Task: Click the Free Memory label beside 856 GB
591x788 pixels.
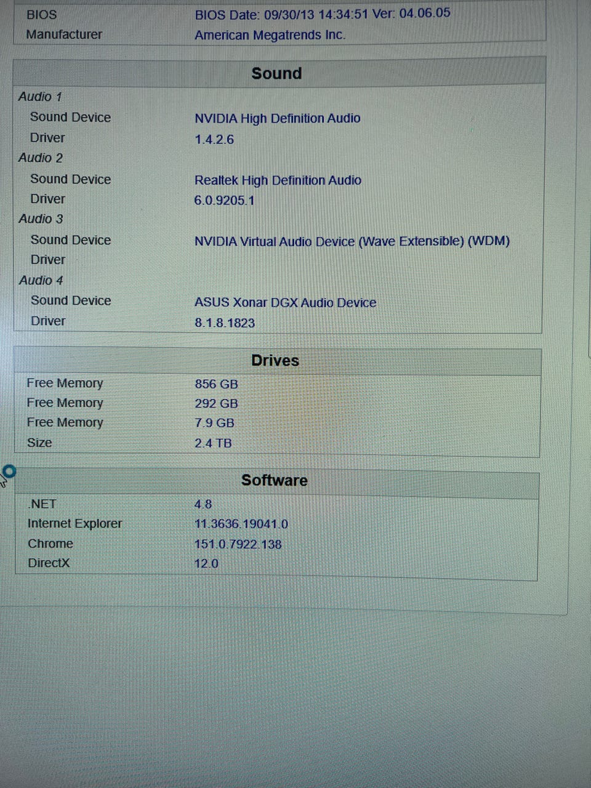Action: click(65, 383)
